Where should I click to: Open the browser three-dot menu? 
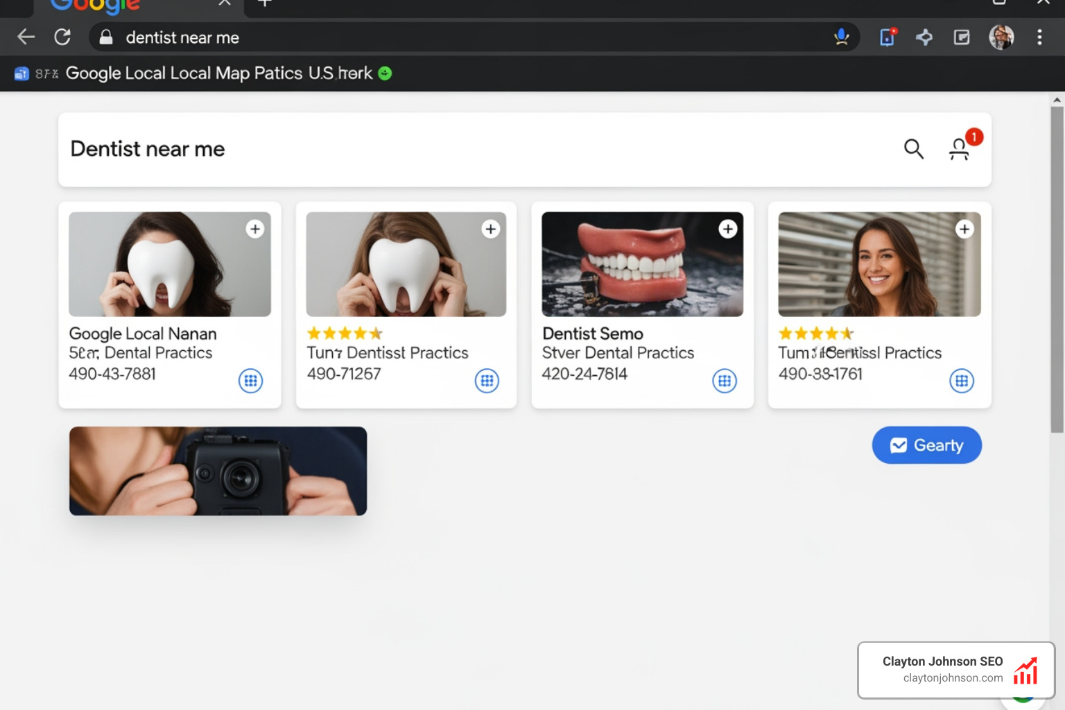coord(1039,37)
